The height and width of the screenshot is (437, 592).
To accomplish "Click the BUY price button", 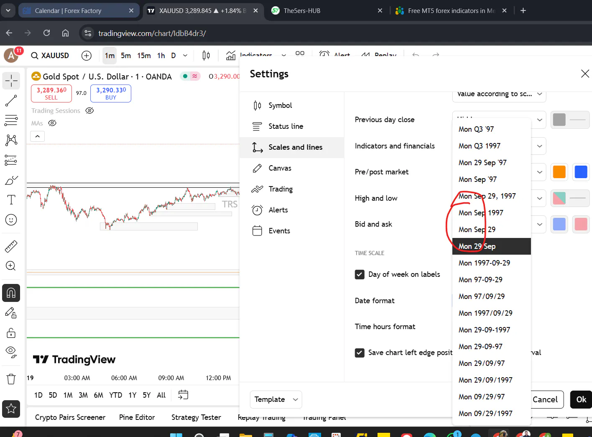I will pyautogui.click(x=111, y=93).
